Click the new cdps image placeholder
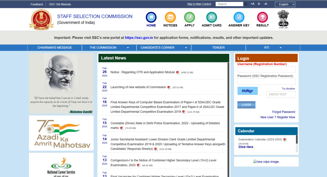 pos(266,162)
